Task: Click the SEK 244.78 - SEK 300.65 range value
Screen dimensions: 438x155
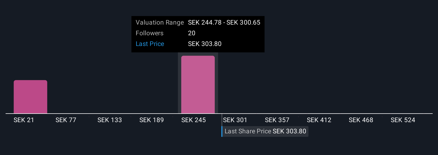Action: click(224, 22)
